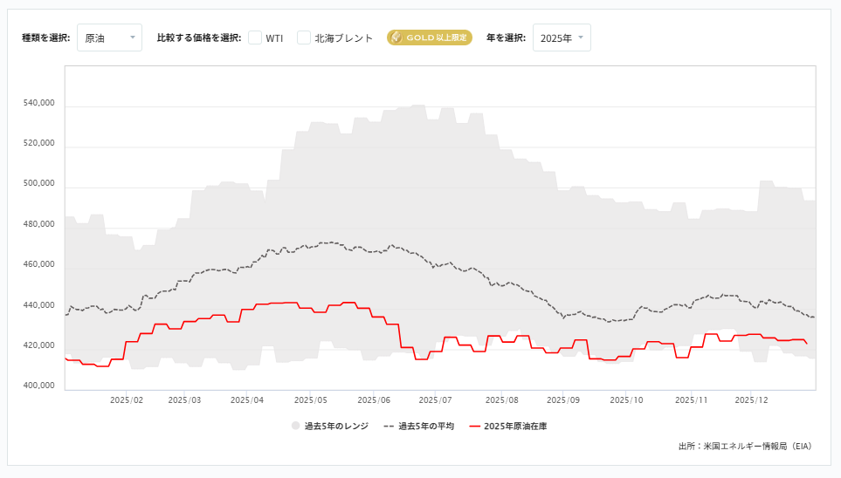
Task: Toggle 過去5年のレンジ legend entry
Action: click(330, 426)
